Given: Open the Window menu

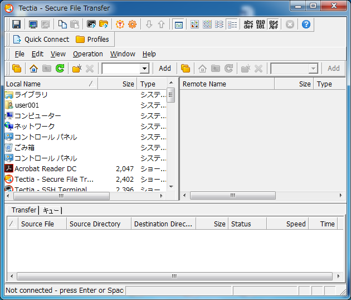Looking at the screenshot, I should pos(123,54).
